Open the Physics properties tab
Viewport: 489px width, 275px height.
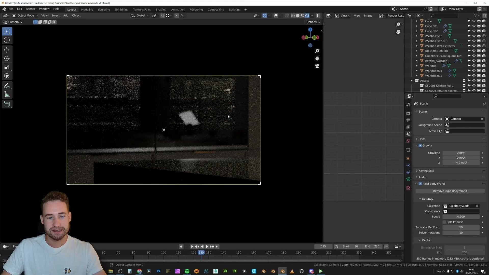pos(408,165)
